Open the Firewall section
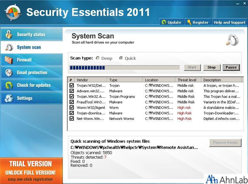Image resolution: width=248 pixels, height=184 pixels. (32, 60)
